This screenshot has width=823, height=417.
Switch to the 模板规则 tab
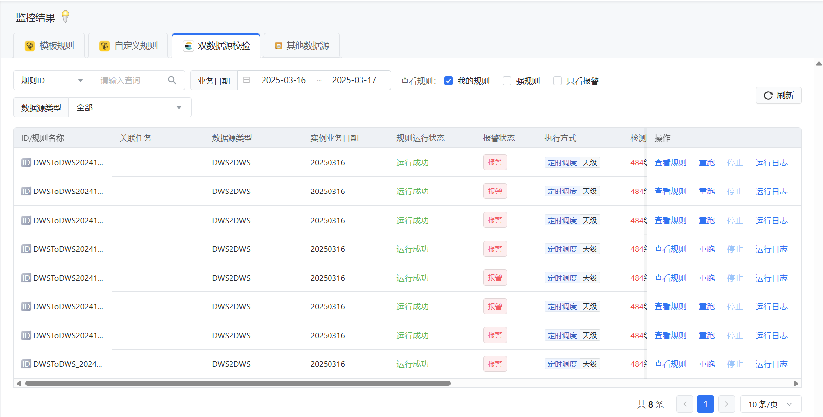point(49,46)
